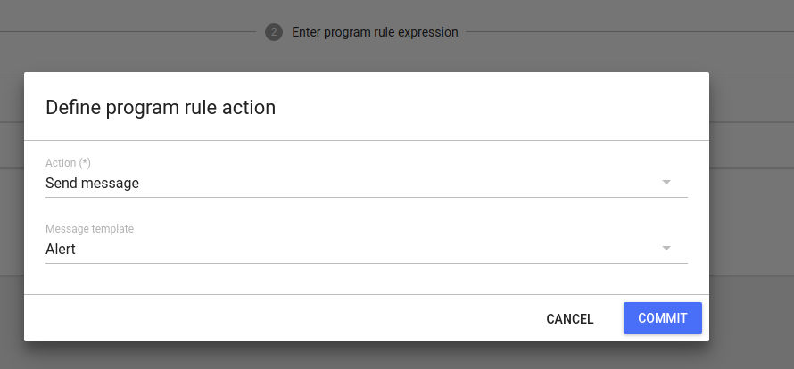Click the empty dialog footer left of CANCEL
This screenshot has width=794, height=369.
268,318
